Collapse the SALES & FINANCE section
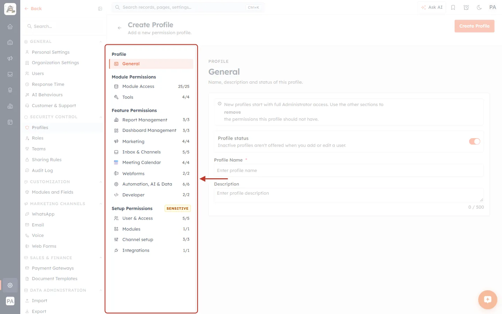 [101, 258]
